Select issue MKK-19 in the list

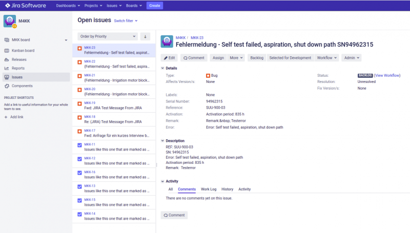tap(115, 105)
